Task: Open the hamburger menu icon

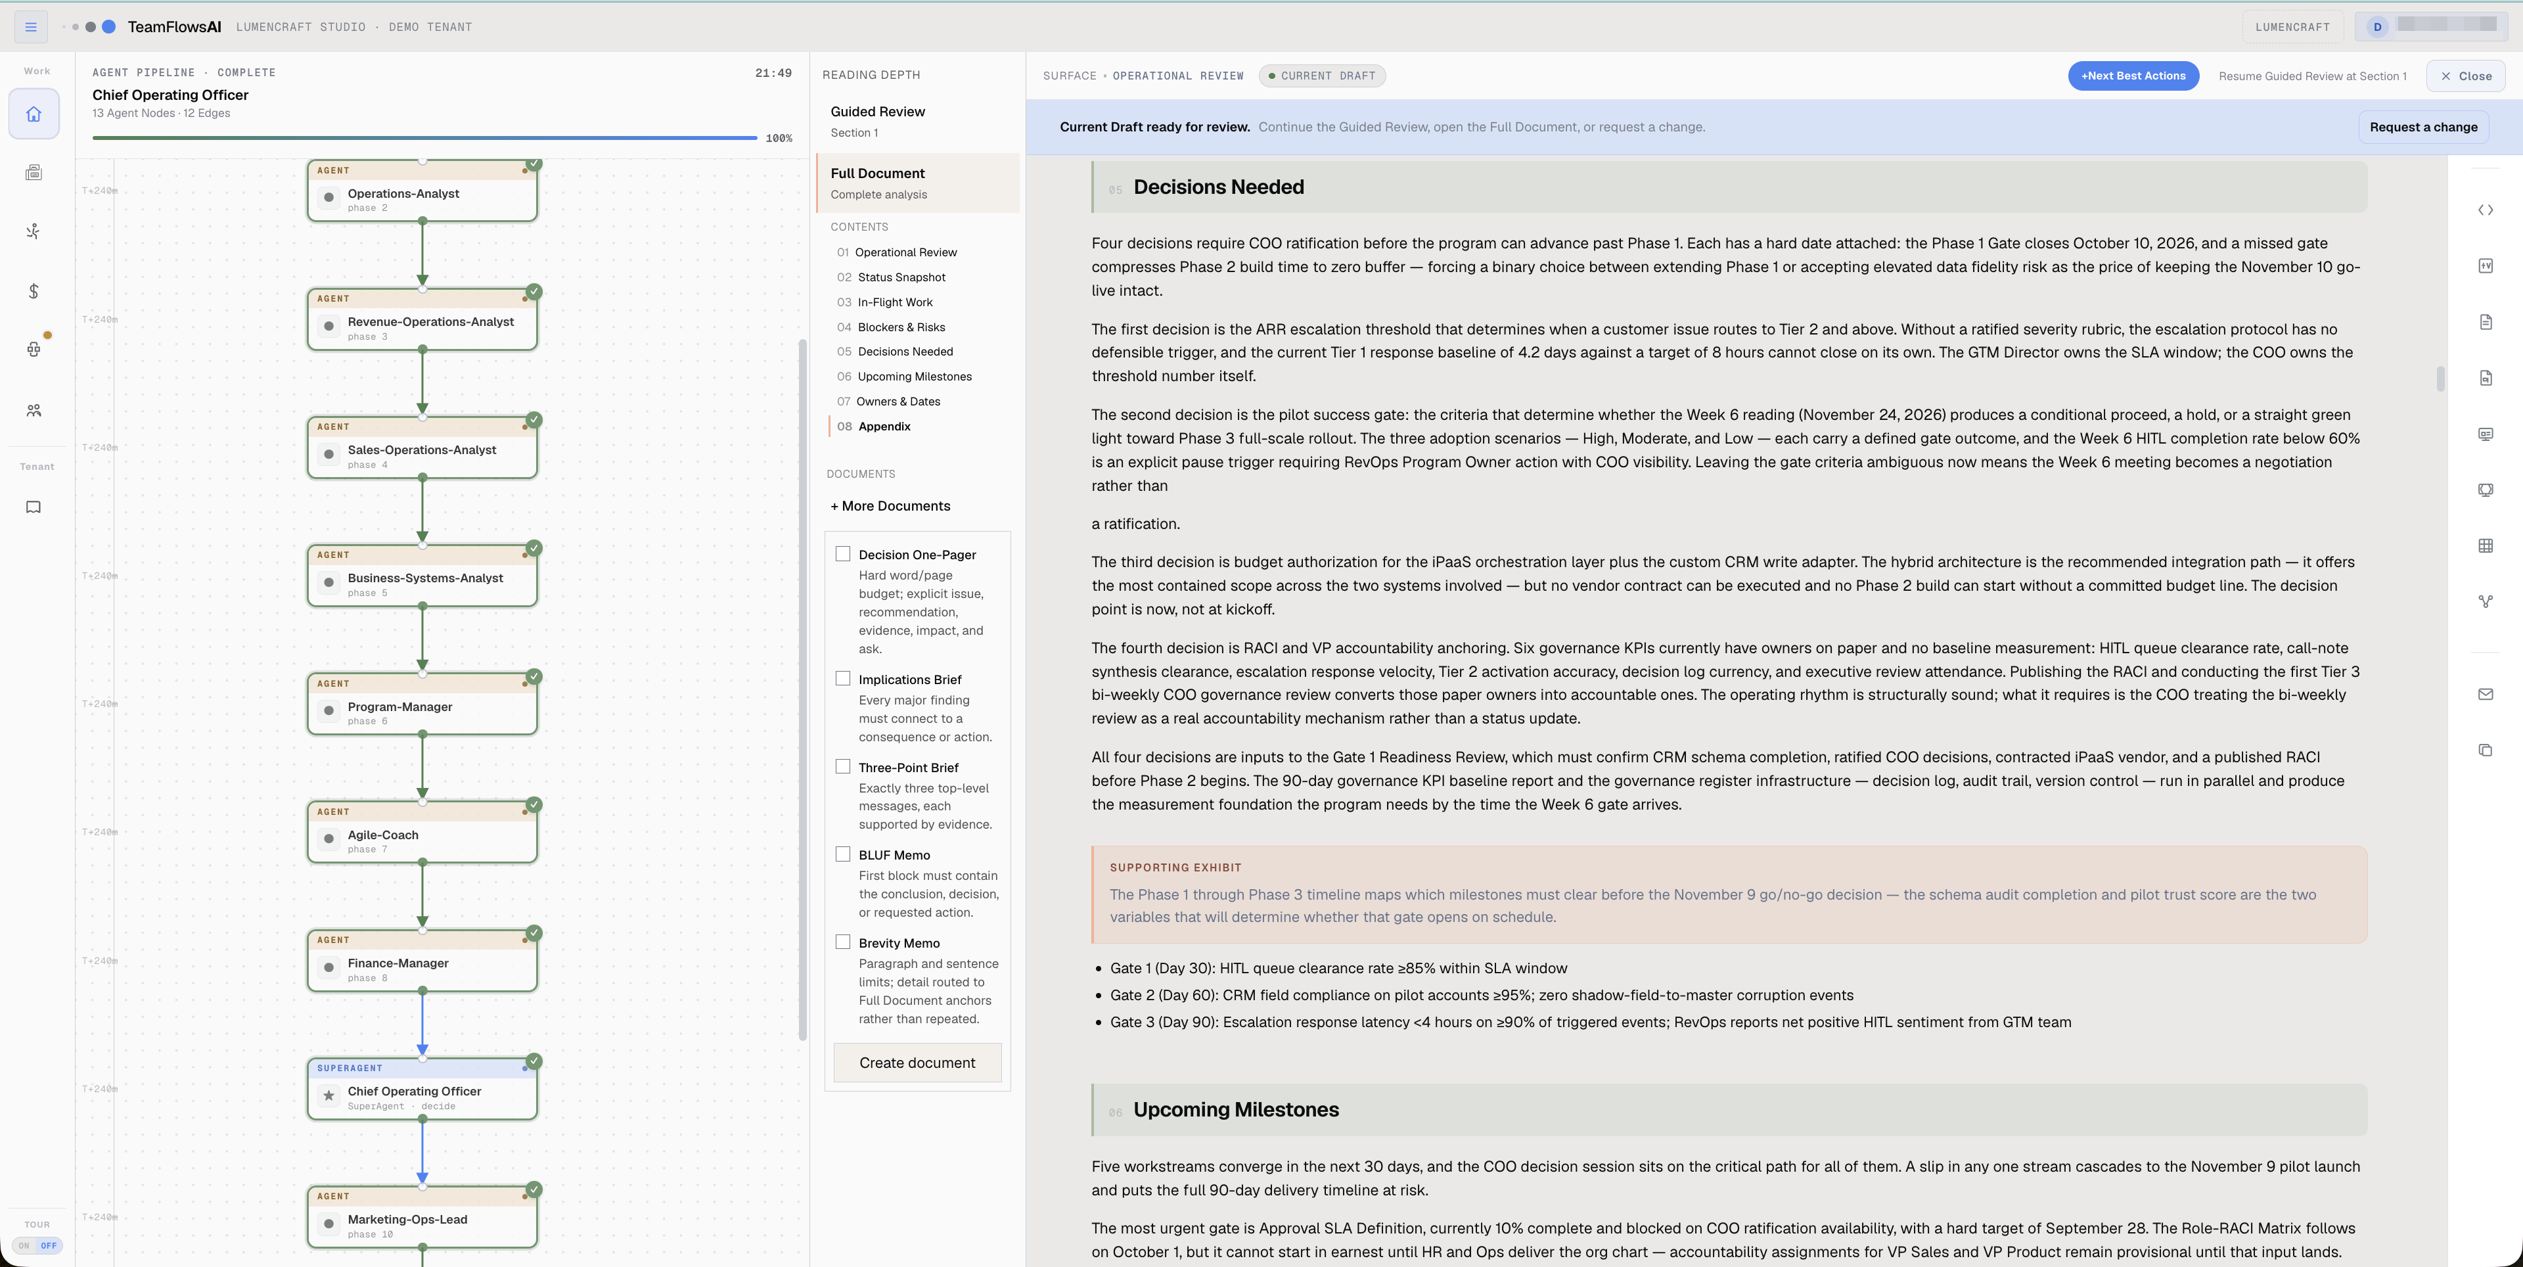Action: [32, 26]
